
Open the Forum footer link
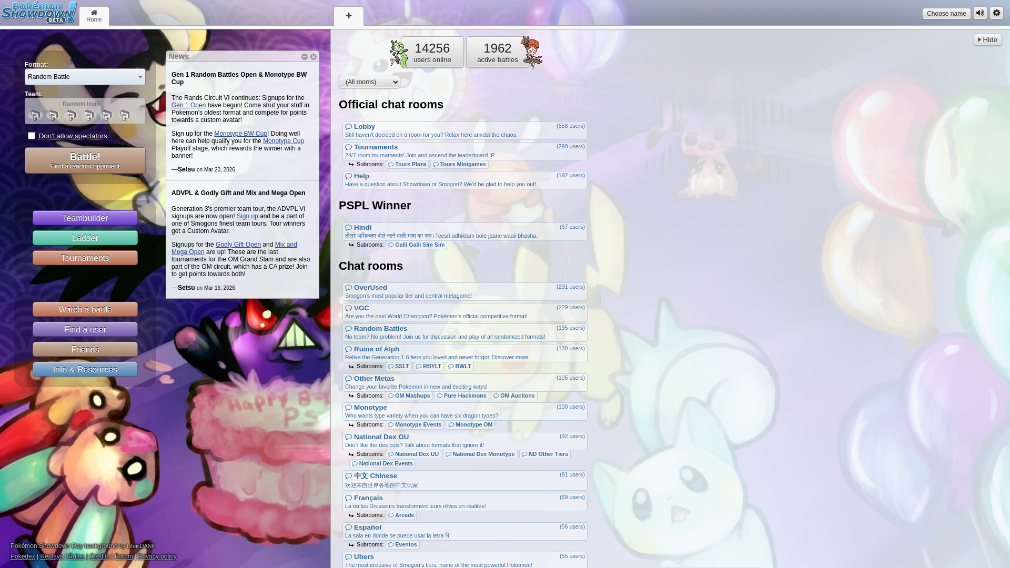point(124,556)
